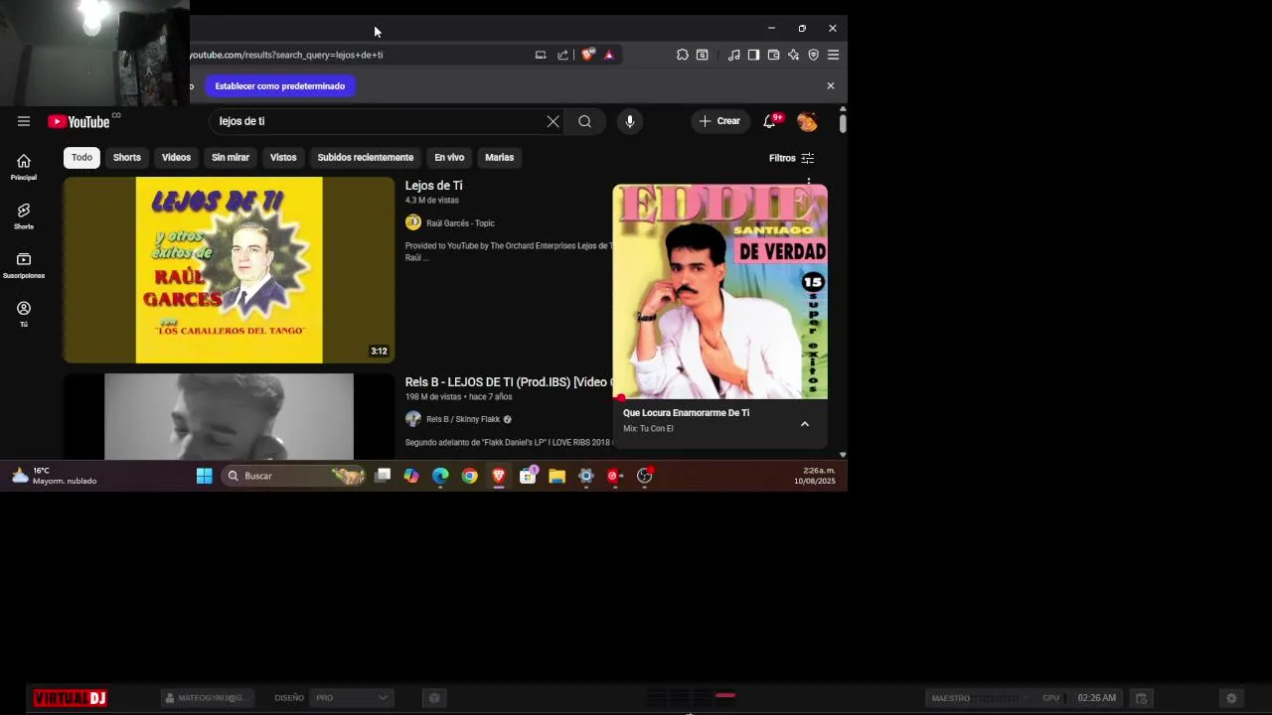Select the Videos filter chip
The image size is (1272, 715).
[x=176, y=157]
